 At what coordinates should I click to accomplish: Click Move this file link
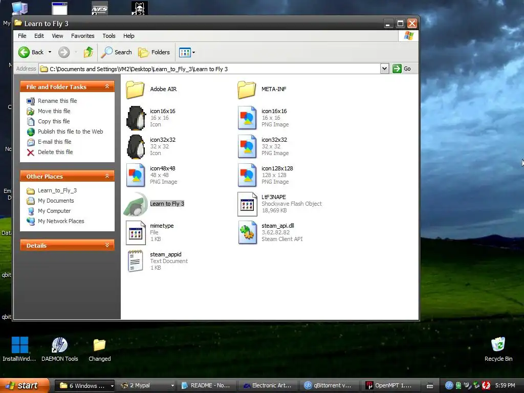[x=54, y=111]
